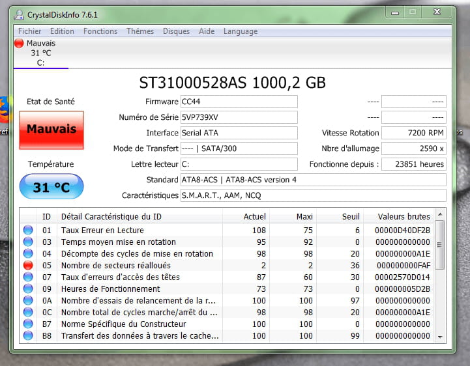The height and width of the screenshot is (366, 470).
Task: Click the Caractéristiques field S.M.A.R.T., AAM, NCQ
Action: click(314, 195)
